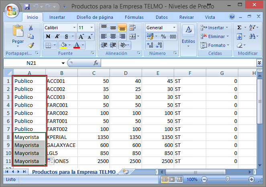Activate the Format Painter brush

click(31, 45)
